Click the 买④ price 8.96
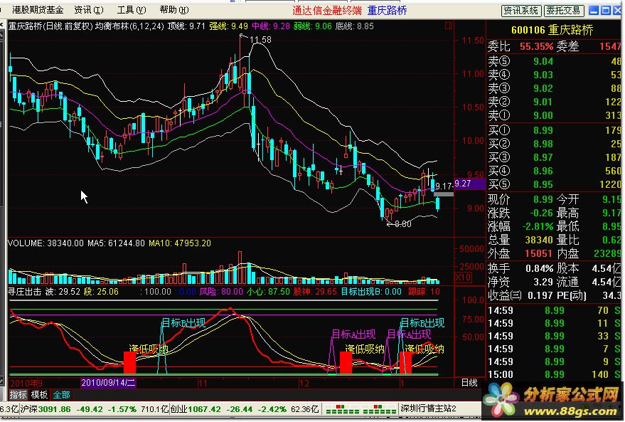The height and width of the screenshot is (422, 625). tap(543, 171)
